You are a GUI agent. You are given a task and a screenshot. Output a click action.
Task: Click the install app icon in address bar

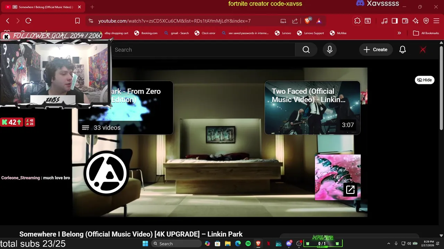[x=283, y=21]
